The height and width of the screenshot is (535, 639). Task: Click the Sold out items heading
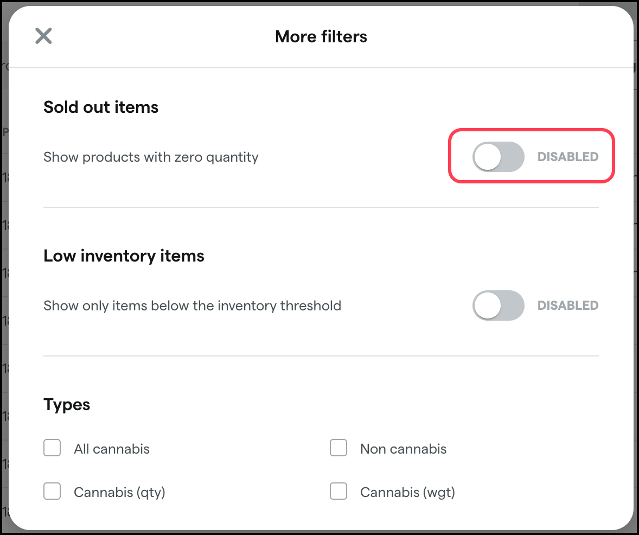pos(100,107)
